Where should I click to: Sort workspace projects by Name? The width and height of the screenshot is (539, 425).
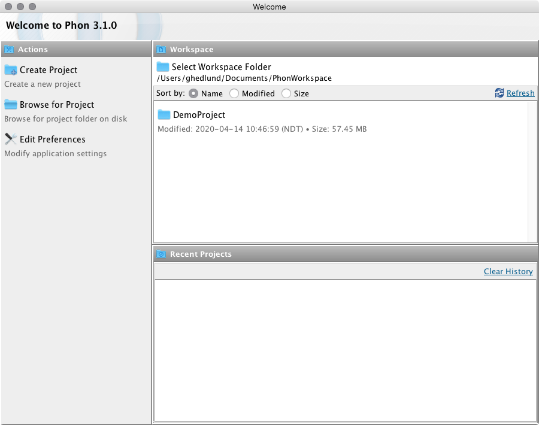pos(194,93)
